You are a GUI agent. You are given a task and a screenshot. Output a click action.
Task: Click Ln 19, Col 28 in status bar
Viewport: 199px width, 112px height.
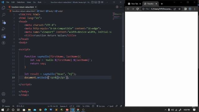[x=53, y=106]
